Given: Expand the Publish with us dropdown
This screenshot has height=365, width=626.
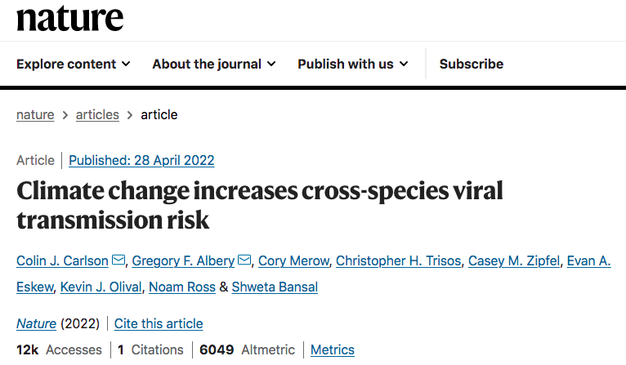Looking at the screenshot, I should point(353,64).
